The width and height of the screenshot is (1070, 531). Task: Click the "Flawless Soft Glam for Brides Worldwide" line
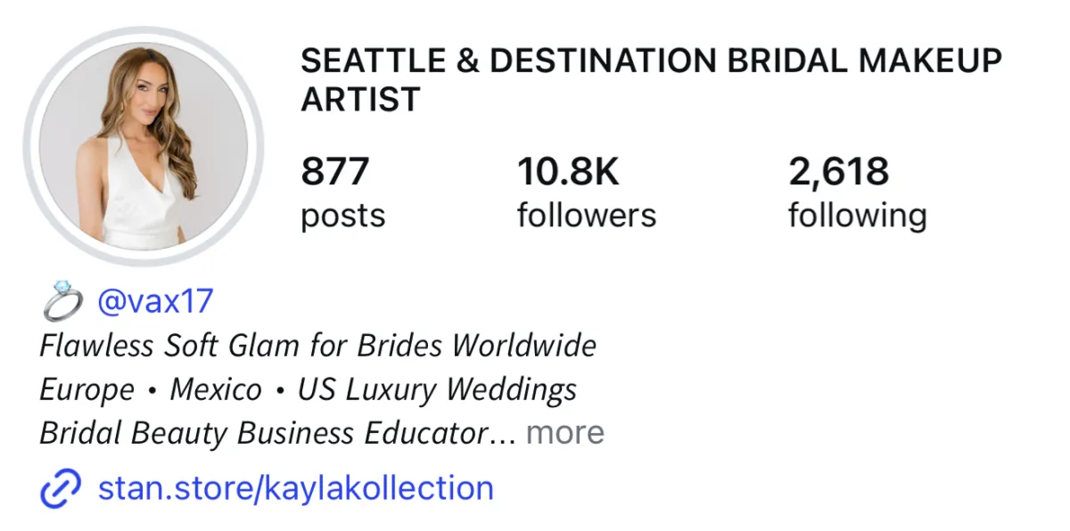click(x=317, y=345)
